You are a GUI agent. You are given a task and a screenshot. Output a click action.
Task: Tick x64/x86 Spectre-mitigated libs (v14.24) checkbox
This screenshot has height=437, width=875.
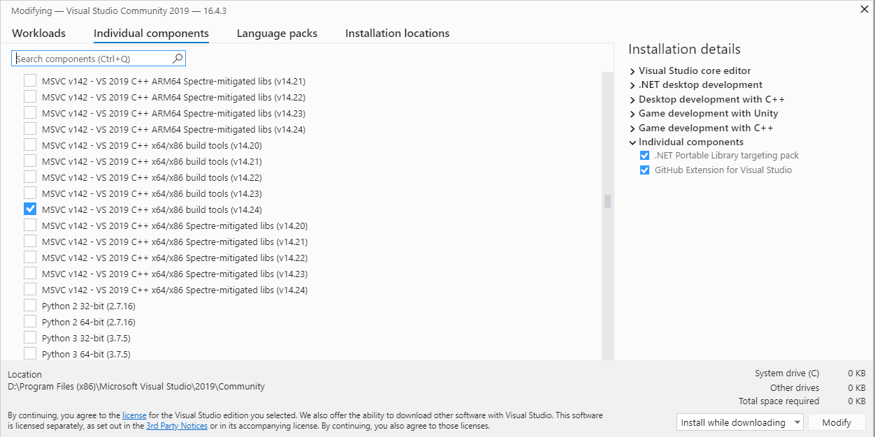pyautogui.click(x=30, y=290)
